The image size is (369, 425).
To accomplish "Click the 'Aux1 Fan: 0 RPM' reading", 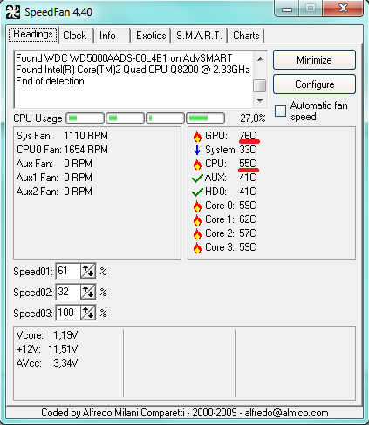I will (54, 178).
